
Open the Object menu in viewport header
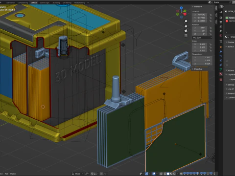[x=13, y=174]
